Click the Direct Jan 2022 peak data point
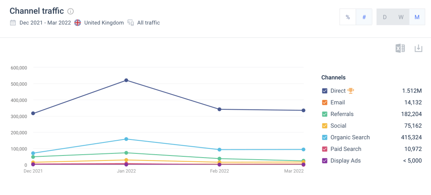The height and width of the screenshot is (195, 431). (126, 80)
